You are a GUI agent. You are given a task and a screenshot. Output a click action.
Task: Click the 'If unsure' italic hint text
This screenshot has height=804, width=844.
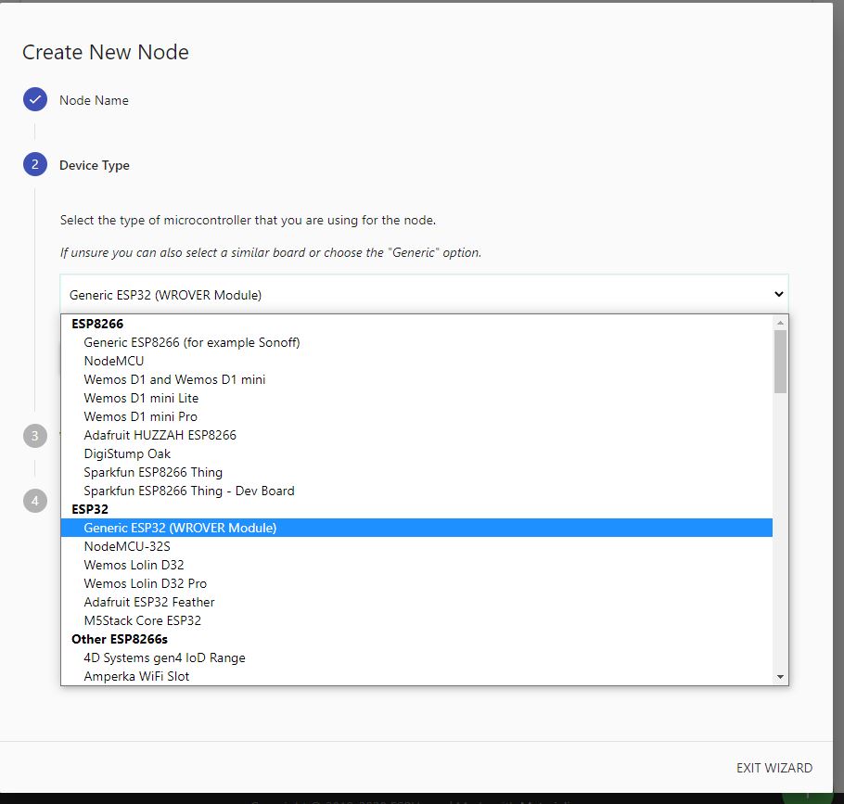[x=270, y=252]
